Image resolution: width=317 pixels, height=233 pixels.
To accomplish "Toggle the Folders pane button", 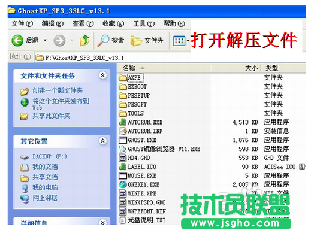I will coord(147,40).
